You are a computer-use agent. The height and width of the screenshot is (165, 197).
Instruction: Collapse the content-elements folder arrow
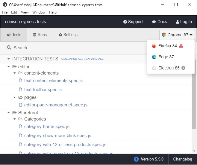[x=15, y=73]
